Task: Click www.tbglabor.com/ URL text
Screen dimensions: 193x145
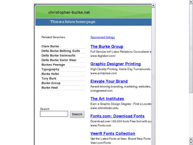Action: (103, 56)
